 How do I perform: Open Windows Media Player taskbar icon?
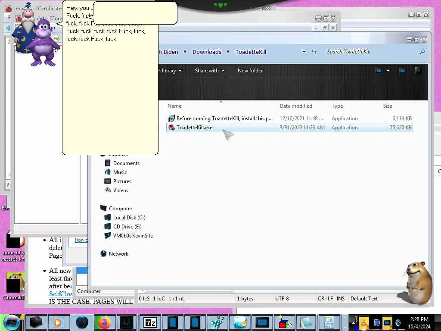[x=59, y=322]
